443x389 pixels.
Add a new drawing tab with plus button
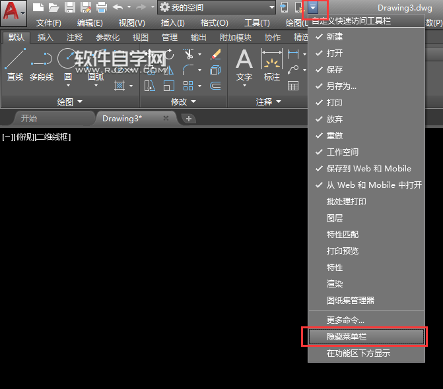189,119
